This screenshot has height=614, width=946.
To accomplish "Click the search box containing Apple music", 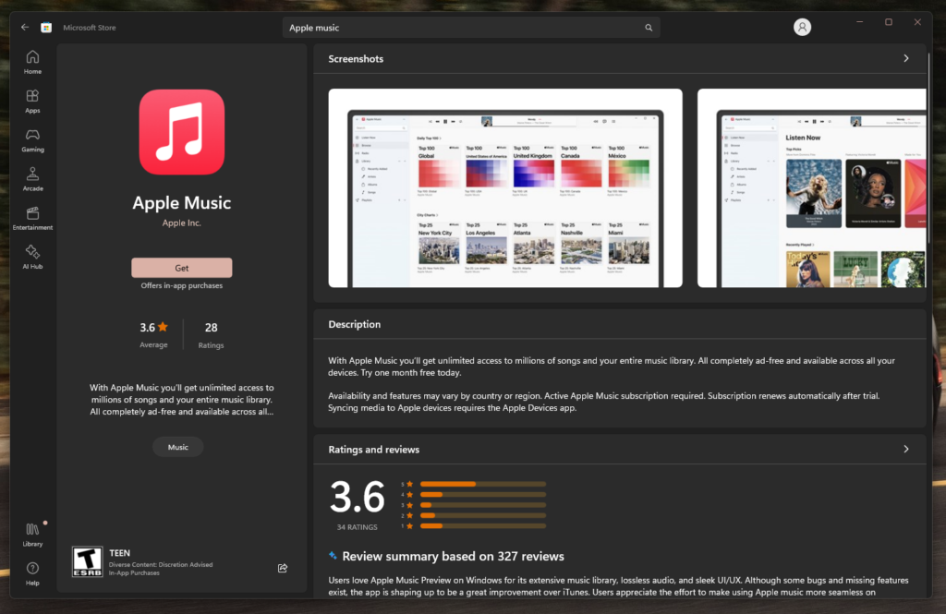I will pyautogui.click(x=462, y=28).
